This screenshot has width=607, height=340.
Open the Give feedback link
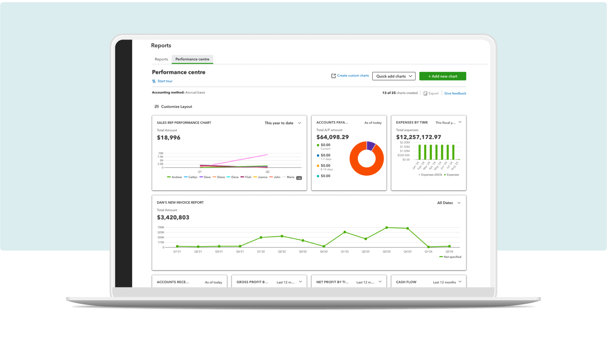pos(455,94)
